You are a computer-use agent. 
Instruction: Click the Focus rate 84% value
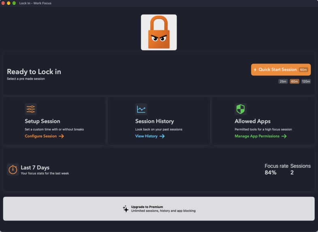pyautogui.click(x=271, y=172)
